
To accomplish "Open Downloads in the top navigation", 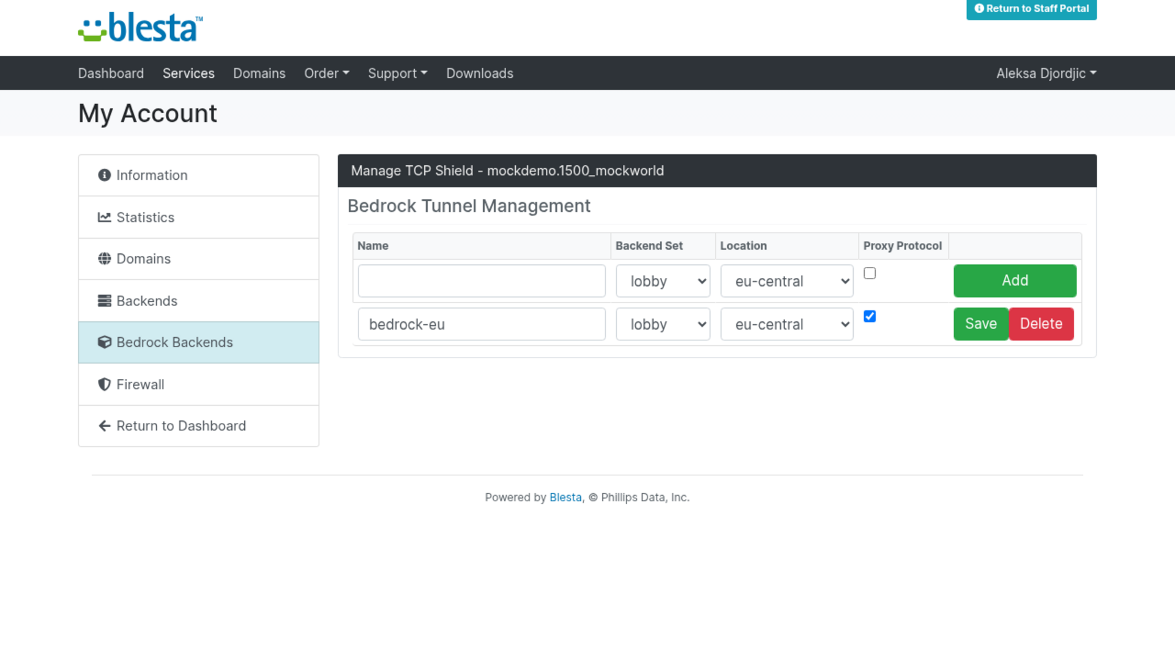I will point(480,73).
